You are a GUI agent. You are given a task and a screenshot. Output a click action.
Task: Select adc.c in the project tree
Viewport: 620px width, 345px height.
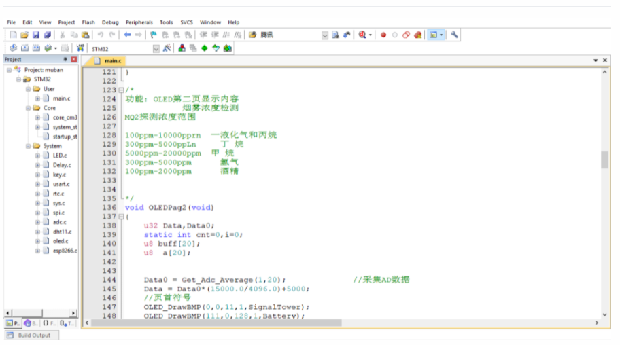click(x=59, y=222)
